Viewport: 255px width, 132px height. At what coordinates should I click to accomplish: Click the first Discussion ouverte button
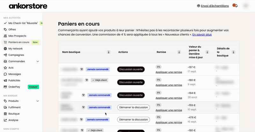(x=131, y=69)
